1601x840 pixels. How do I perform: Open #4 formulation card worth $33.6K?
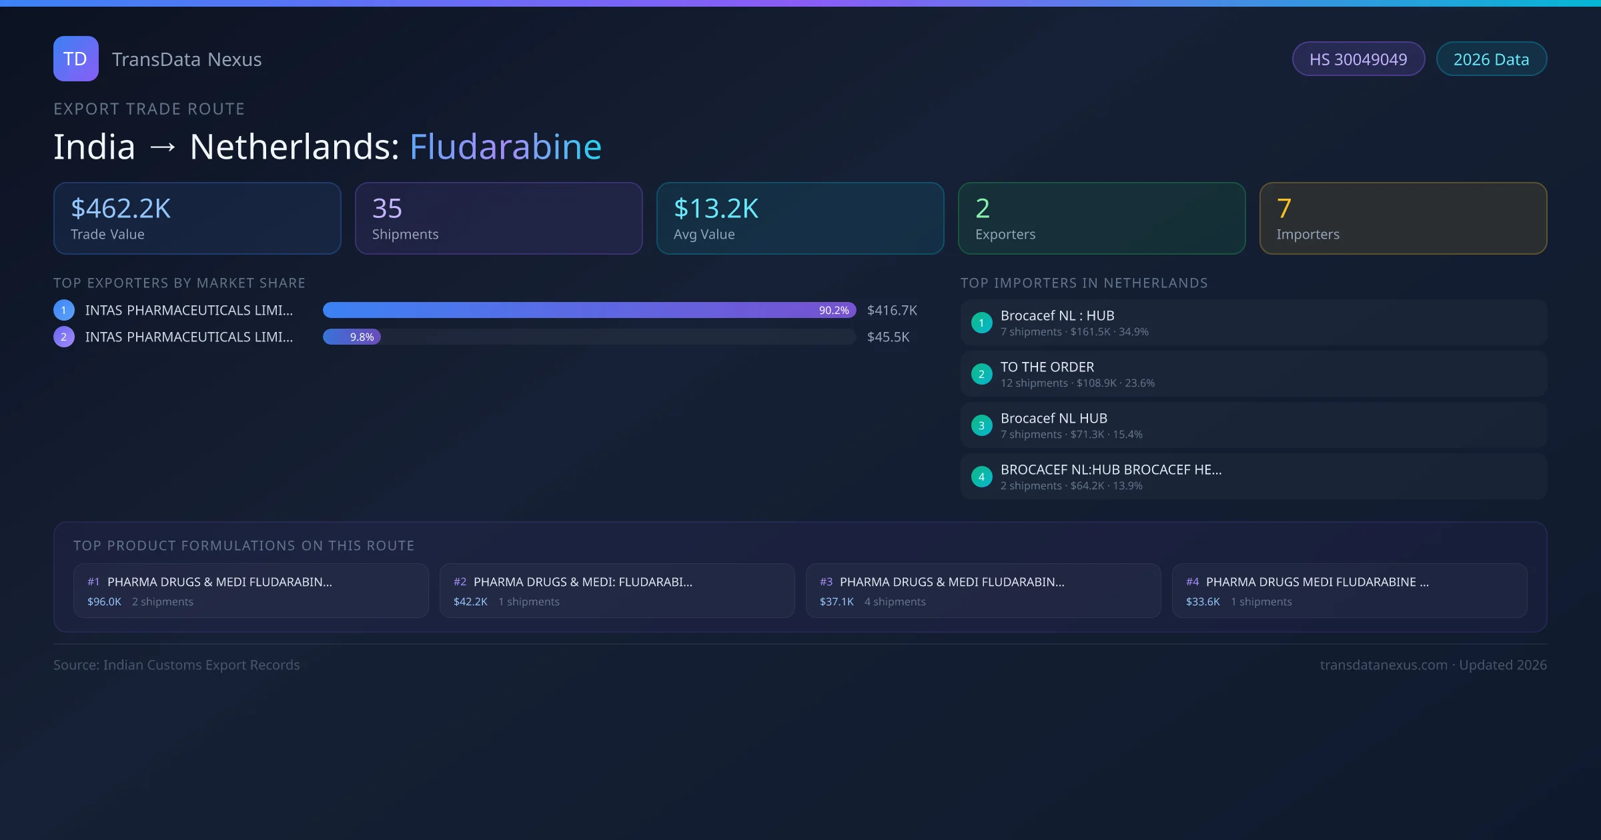pos(1350,591)
